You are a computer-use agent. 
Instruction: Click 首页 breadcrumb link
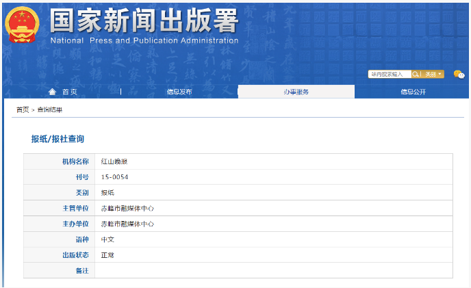[x=23, y=109]
